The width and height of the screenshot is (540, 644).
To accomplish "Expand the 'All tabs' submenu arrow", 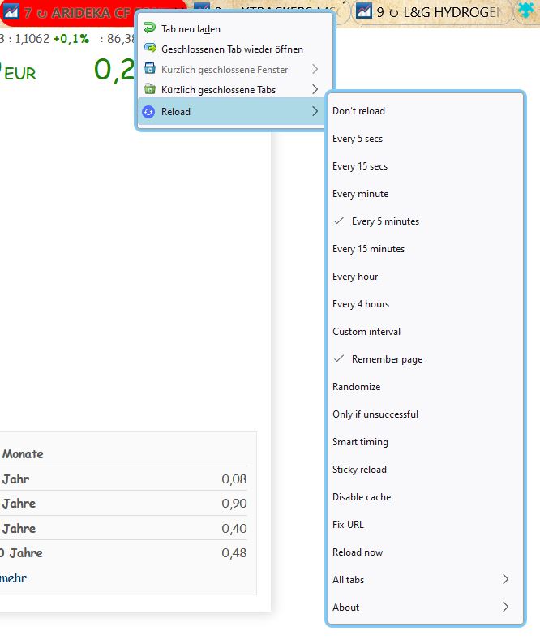I will 505,580.
